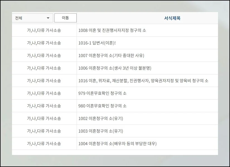Select the 가,나,다류 가사소송 label on last row
Viewport: 230px width, 167px height.
(44, 144)
